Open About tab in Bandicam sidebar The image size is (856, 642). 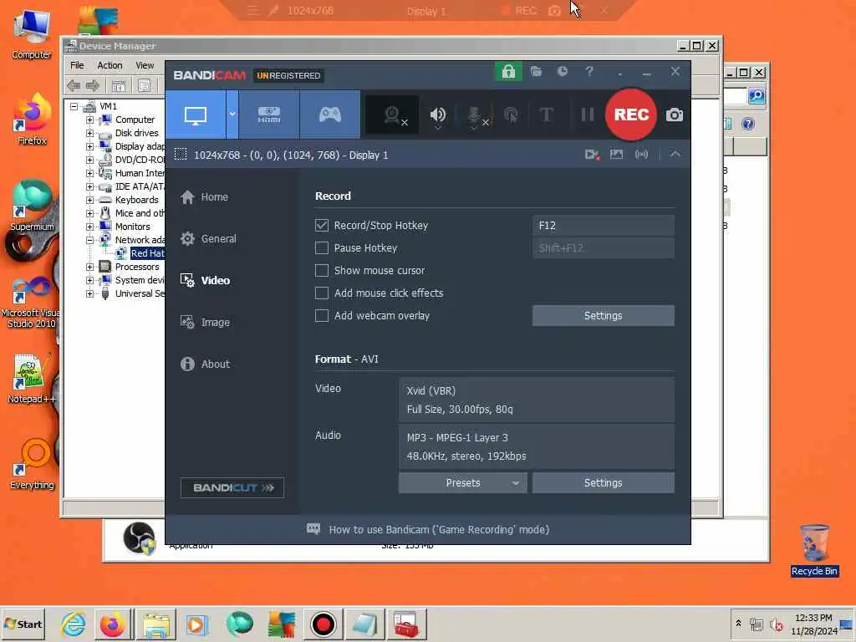click(205, 364)
